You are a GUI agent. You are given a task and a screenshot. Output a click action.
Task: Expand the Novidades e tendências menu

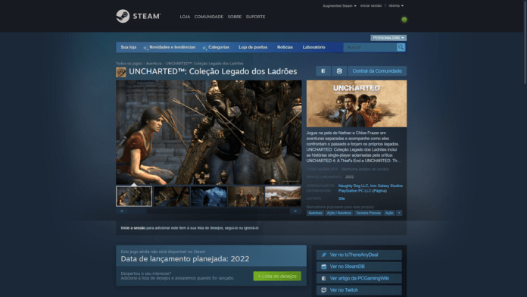tap(170, 48)
